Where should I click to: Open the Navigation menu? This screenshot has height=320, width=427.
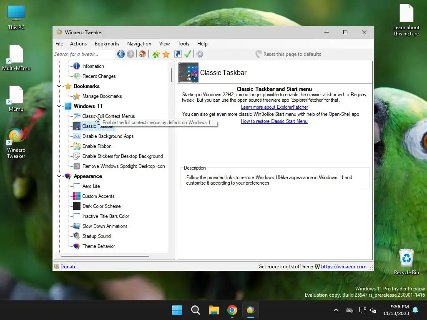click(139, 44)
